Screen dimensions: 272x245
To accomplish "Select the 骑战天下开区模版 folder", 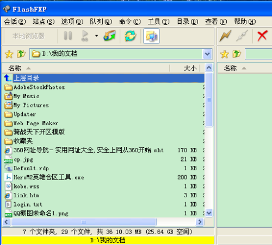I will (x=39, y=132).
